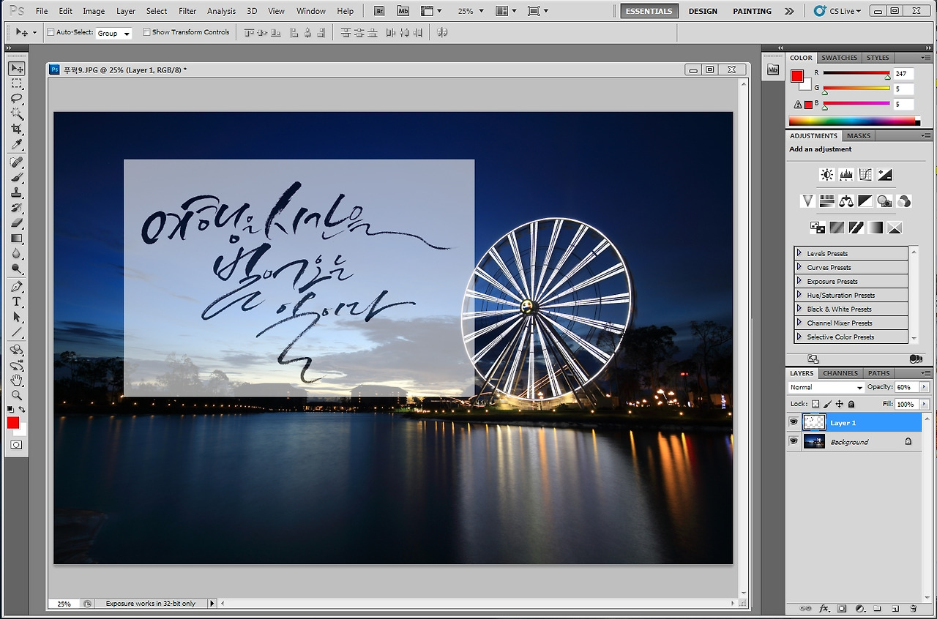Add a Curves adjustment layer
The height and width of the screenshot is (619, 937).
(x=865, y=175)
